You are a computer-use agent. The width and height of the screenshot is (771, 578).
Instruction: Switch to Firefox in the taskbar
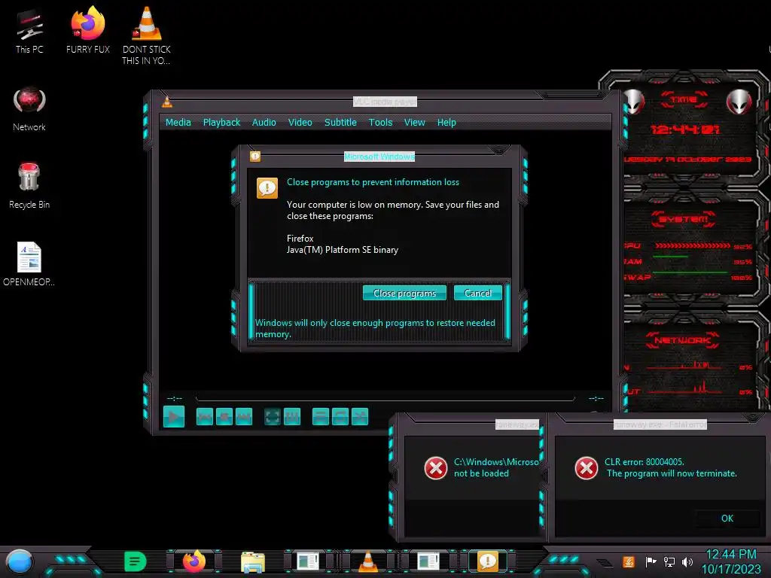click(194, 561)
